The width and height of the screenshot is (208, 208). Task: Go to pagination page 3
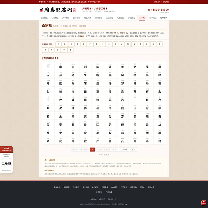[x=104, y=149]
